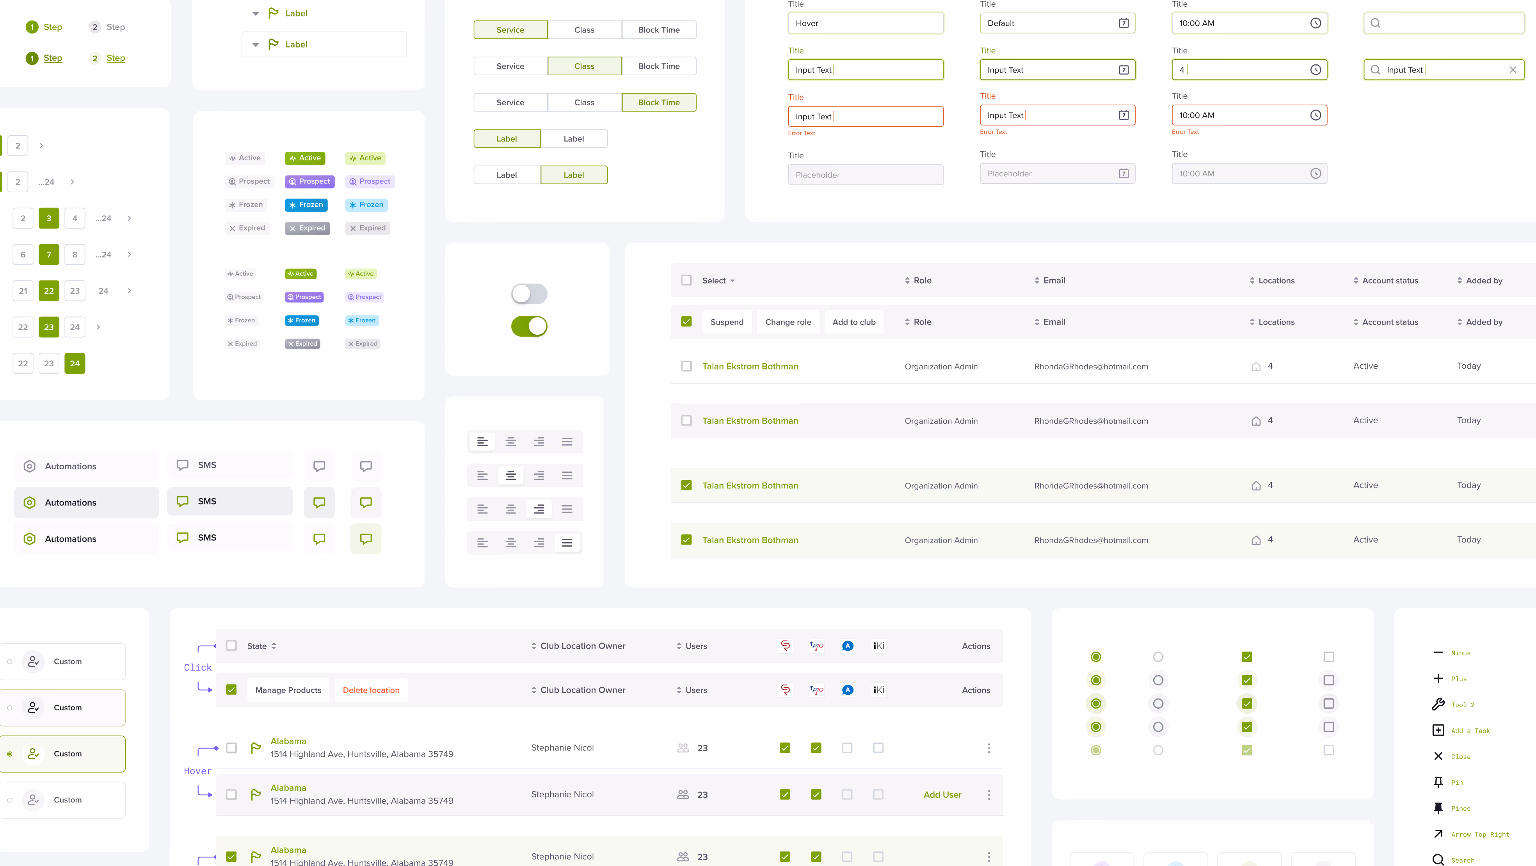Uncheck checkbox beside Manage Products button
Image resolution: width=1536 pixels, height=866 pixels.
click(231, 690)
